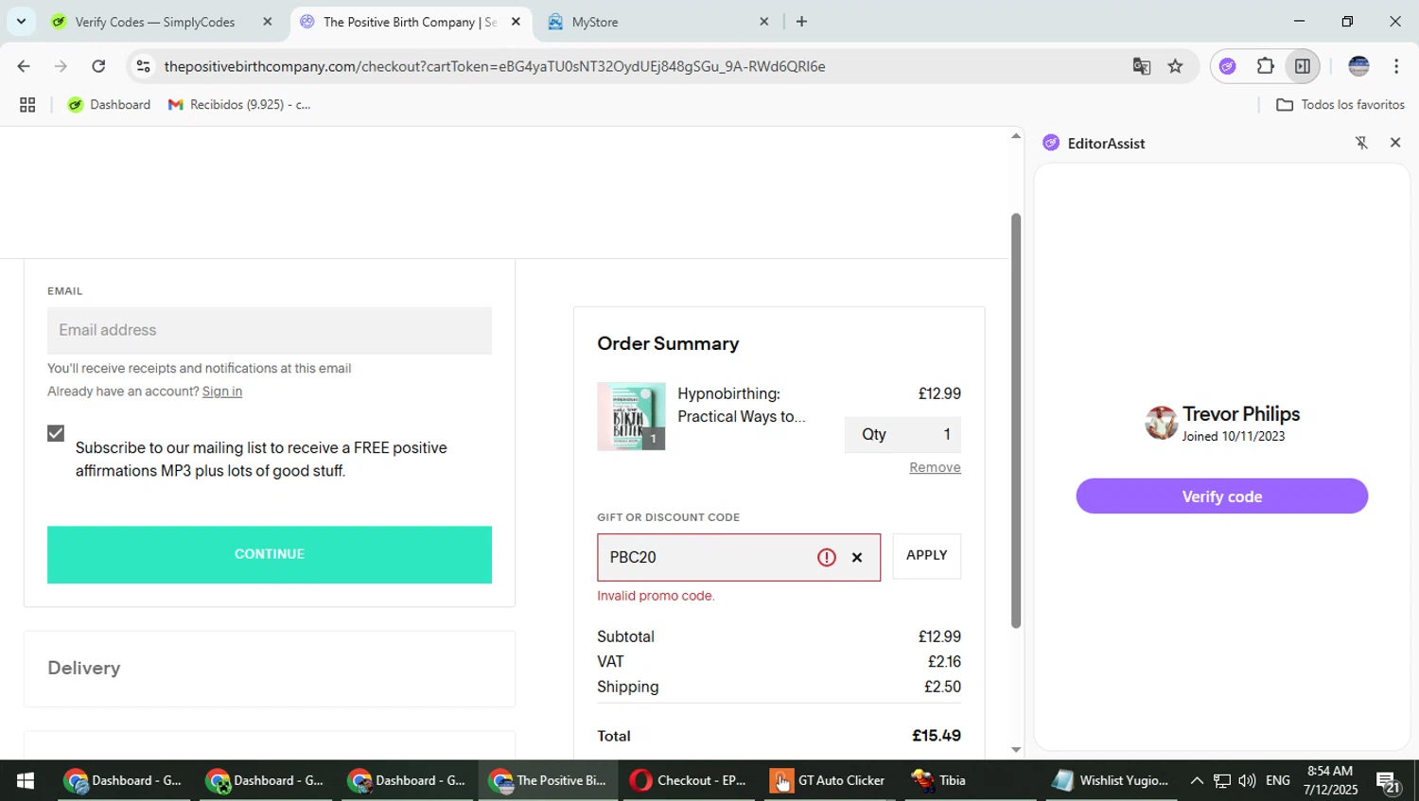The width and height of the screenshot is (1419, 801).
Task: Open a new browser tab
Action: point(802,22)
